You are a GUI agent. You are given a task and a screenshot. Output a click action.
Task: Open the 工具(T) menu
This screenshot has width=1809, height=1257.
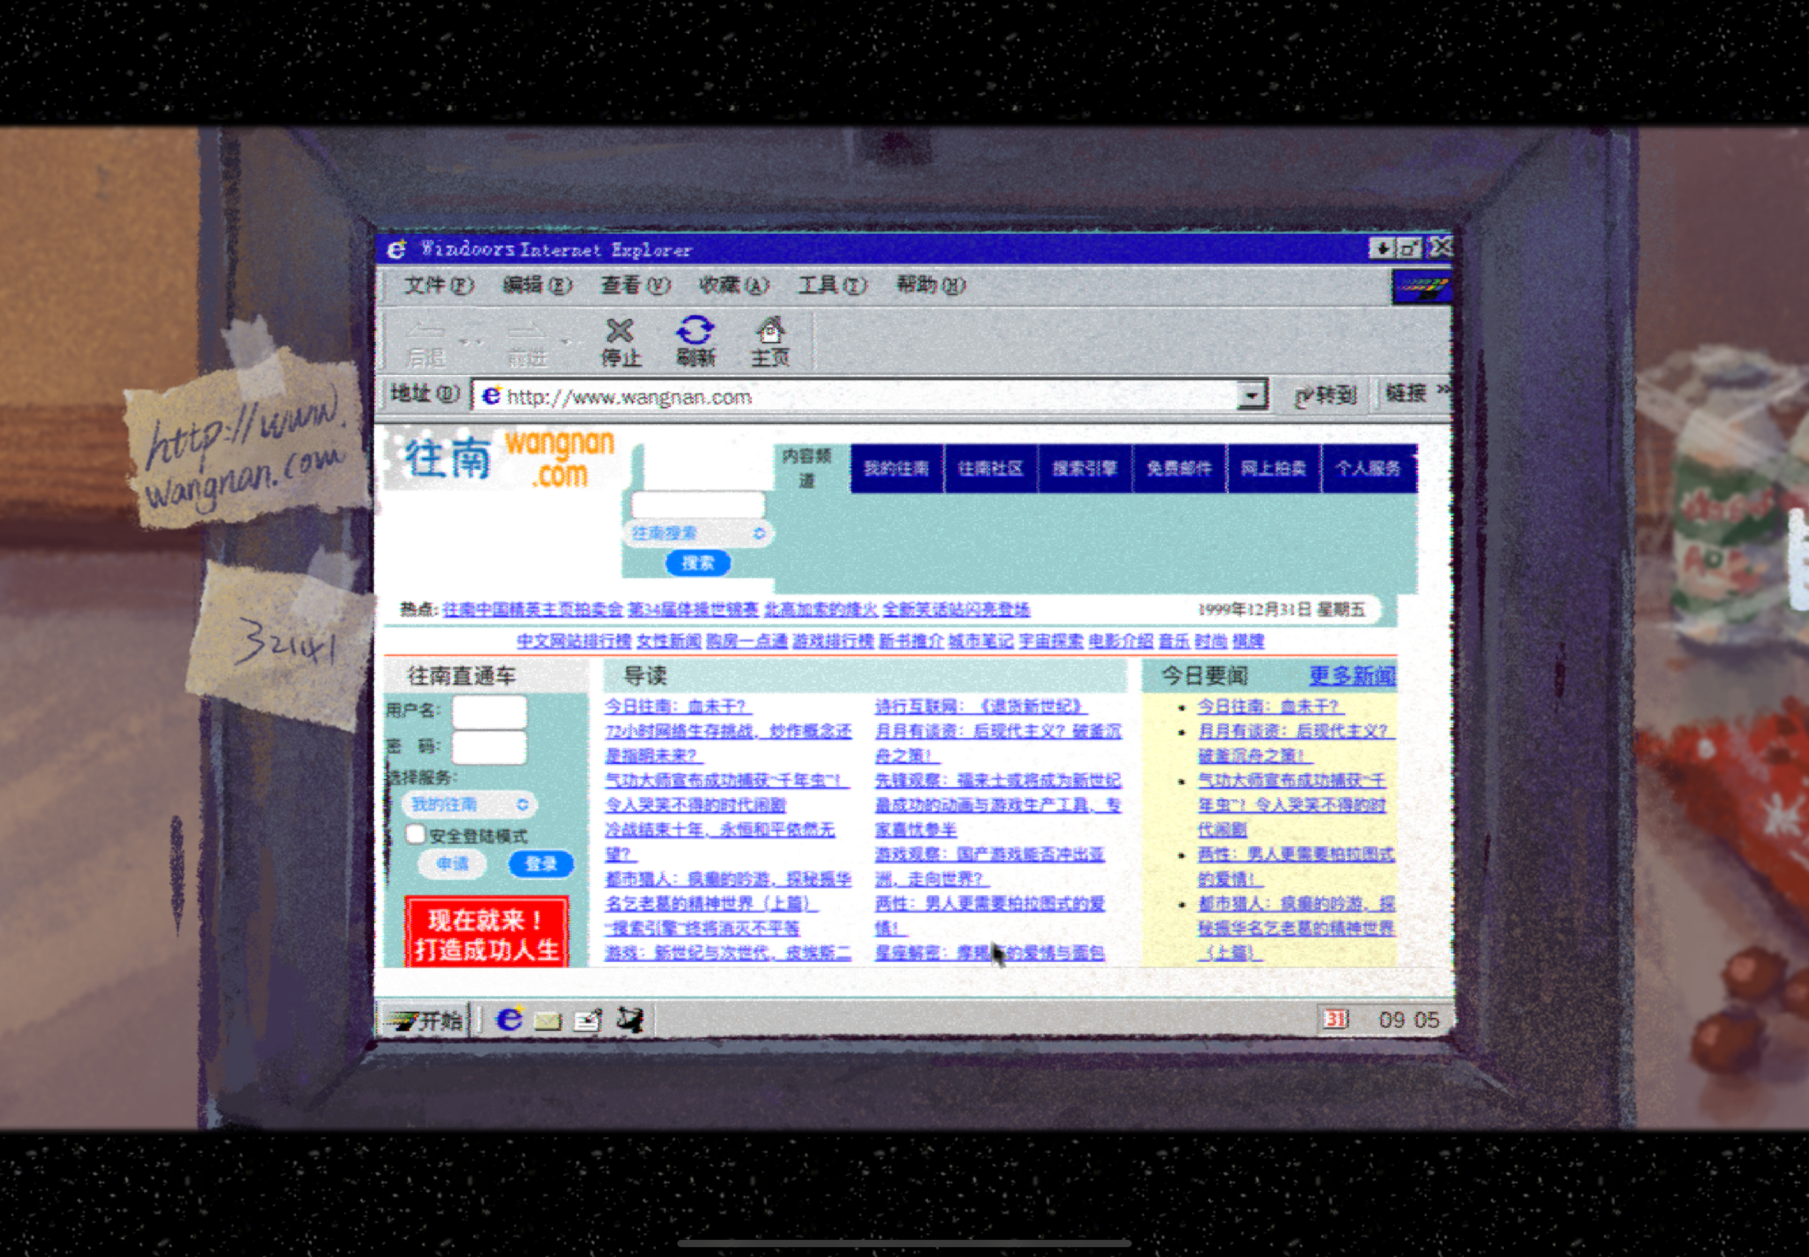click(x=833, y=285)
